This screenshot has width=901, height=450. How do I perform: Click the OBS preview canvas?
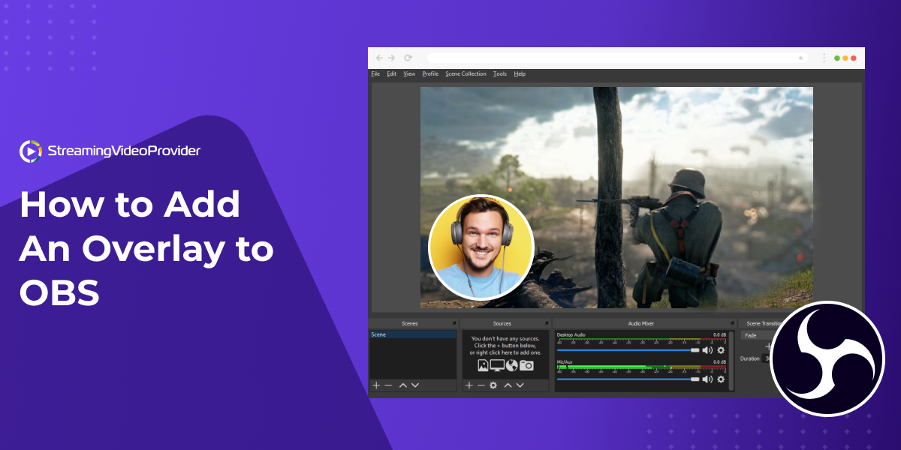point(616,197)
